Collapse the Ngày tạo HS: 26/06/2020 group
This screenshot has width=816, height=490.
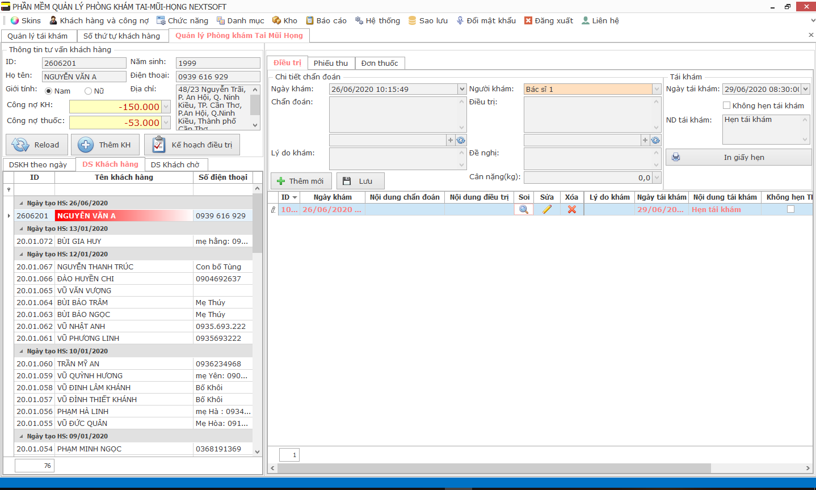point(22,203)
